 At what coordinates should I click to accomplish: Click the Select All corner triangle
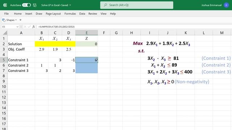click(x=5, y=33)
